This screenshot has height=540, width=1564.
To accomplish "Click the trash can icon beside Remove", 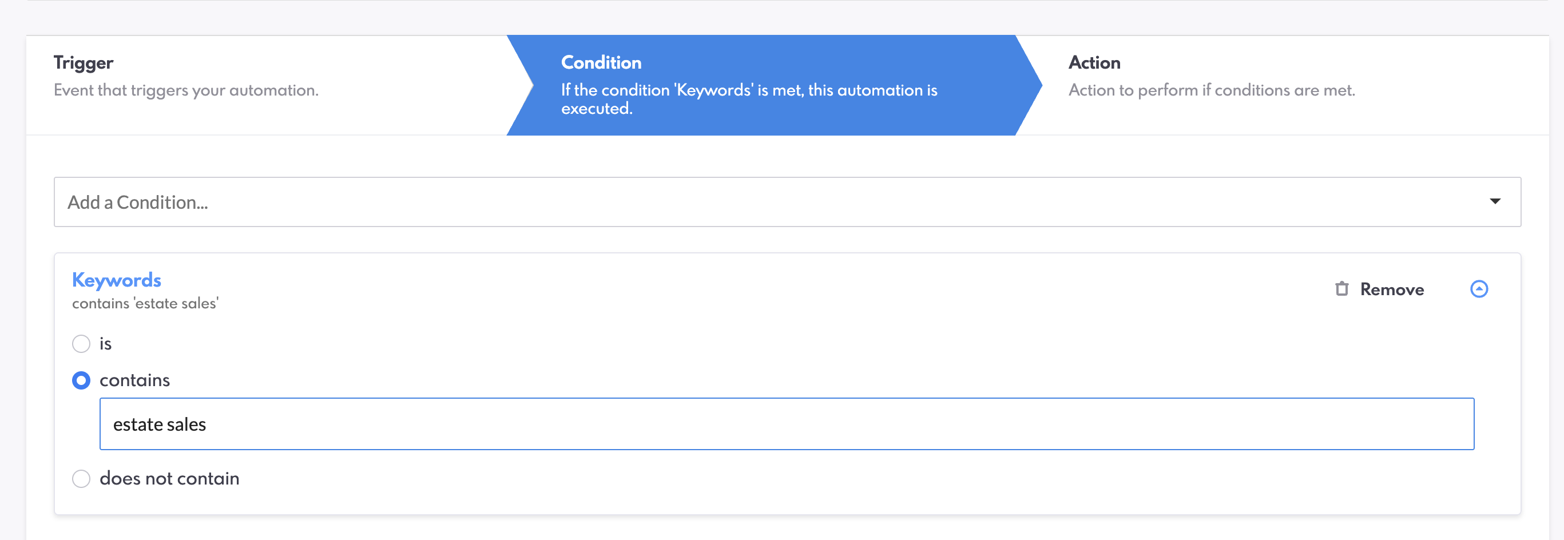I will point(1342,289).
